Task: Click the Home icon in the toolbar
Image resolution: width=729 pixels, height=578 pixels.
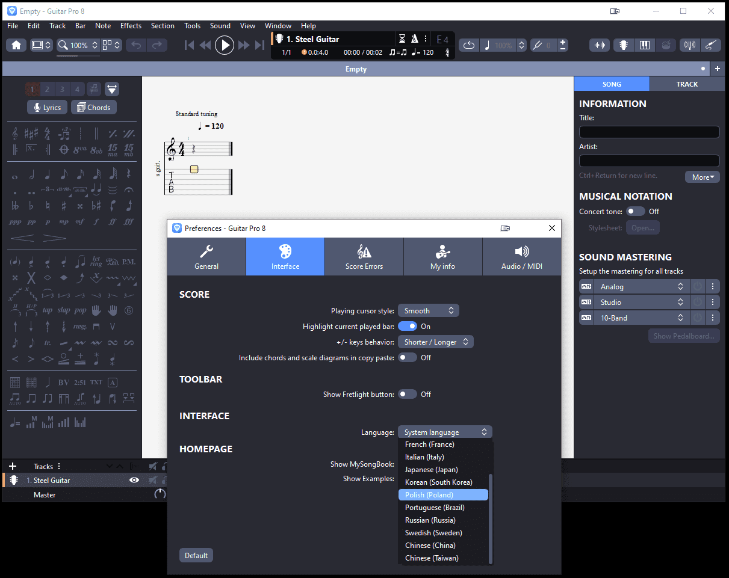Action: tap(16, 45)
